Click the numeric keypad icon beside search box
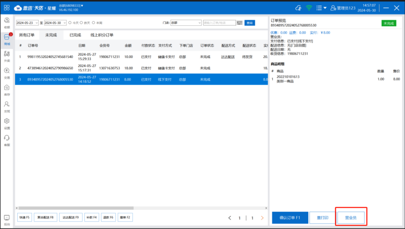 coord(240,22)
